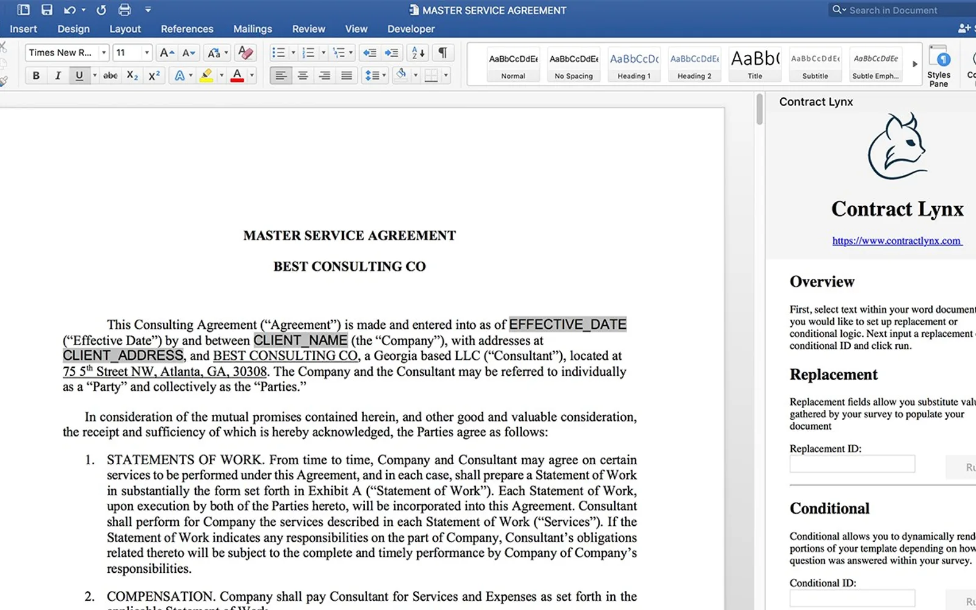Toggle Italic formatting
976x610 pixels.
[58, 76]
